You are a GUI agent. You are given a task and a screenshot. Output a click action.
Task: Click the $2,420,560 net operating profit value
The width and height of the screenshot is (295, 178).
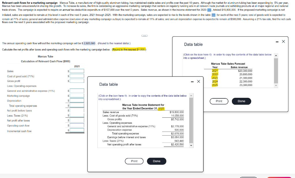pos(177,145)
